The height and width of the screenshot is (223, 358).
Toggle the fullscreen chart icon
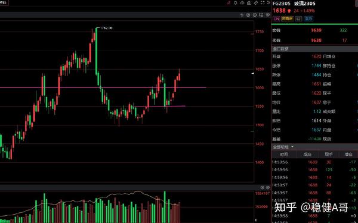point(263,3)
